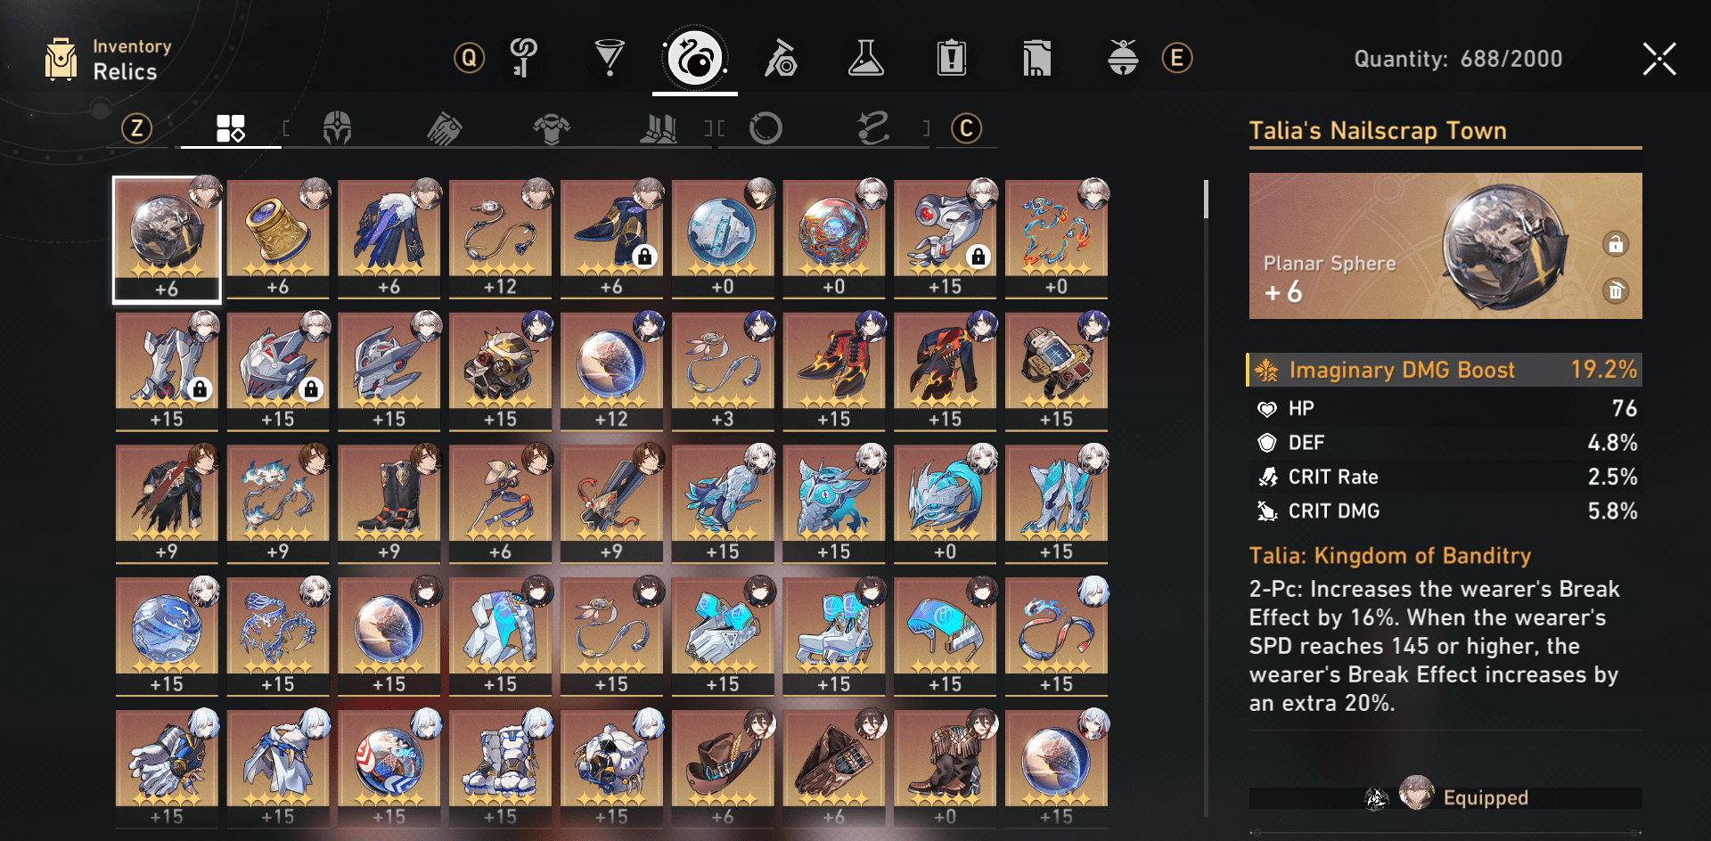Close the inventory with the X button

coord(1659,59)
